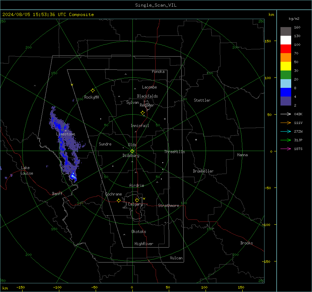Select the yellow diamond marker below RedDeer
The height and width of the screenshot is (292, 312).
click(x=143, y=113)
